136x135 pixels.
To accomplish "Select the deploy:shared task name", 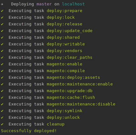I will [x=63, y=37].
